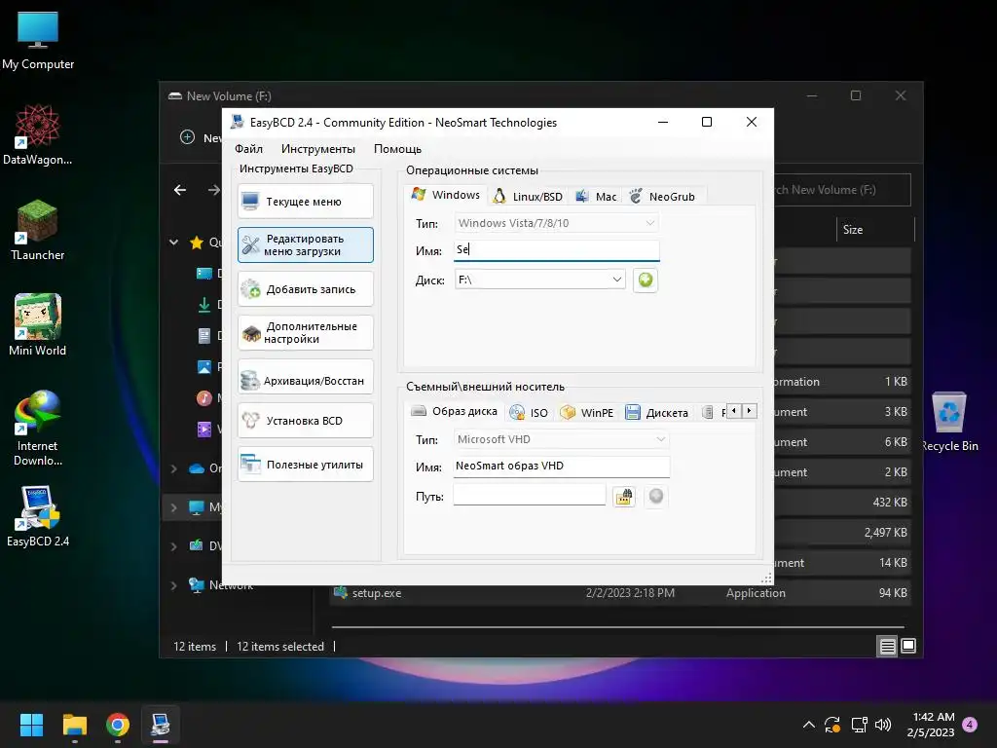The width and height of the screenshot is (997, 748).
Task: Open the Файл menu
Action: pos(248,149)
